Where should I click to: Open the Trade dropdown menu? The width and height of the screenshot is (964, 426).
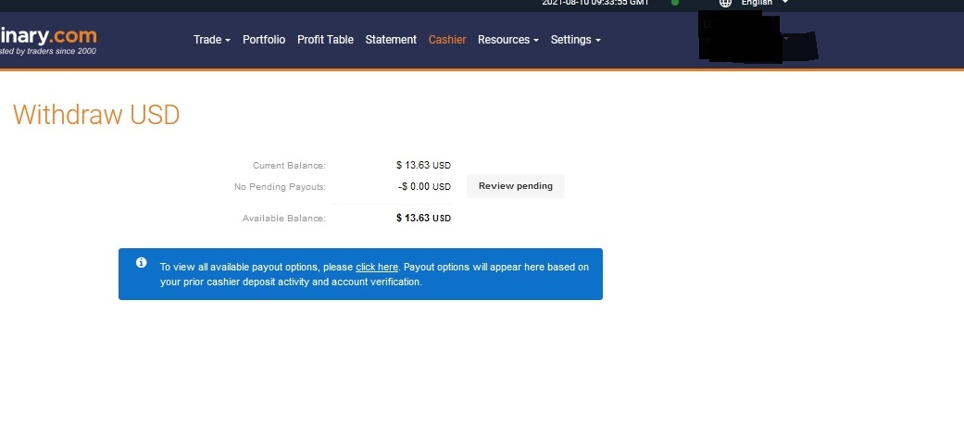pos(212,39)
